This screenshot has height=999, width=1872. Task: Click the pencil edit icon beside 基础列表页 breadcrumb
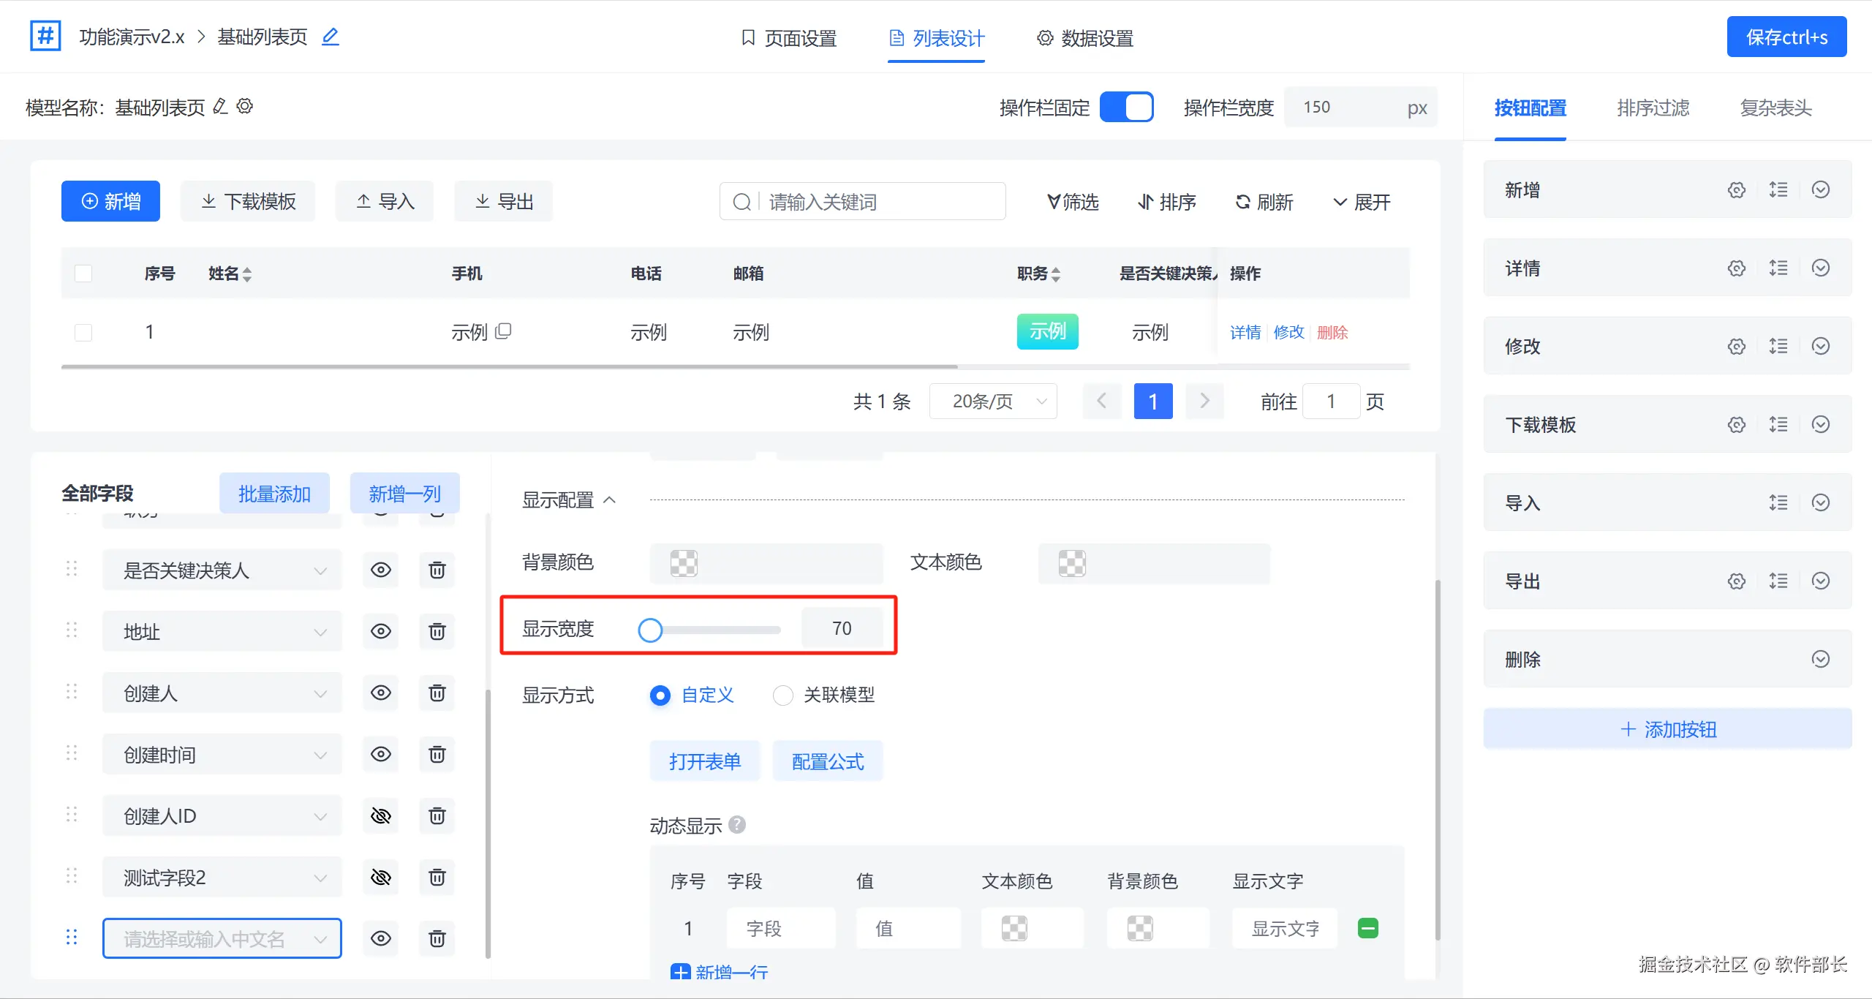(x=331, y=37)
